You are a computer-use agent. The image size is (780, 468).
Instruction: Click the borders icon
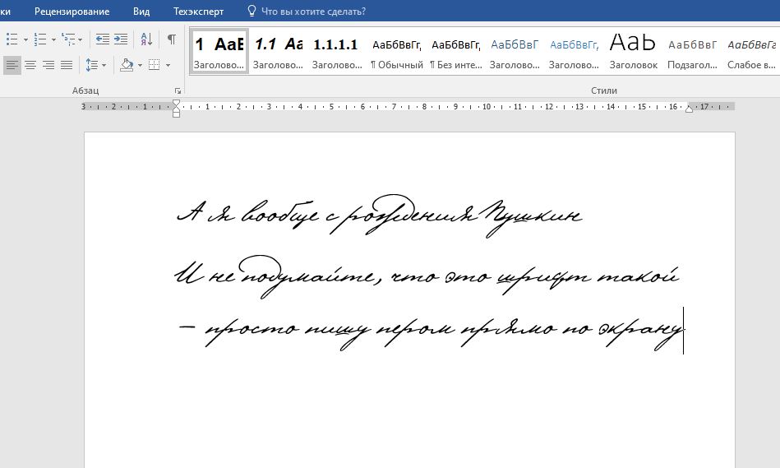155,65
